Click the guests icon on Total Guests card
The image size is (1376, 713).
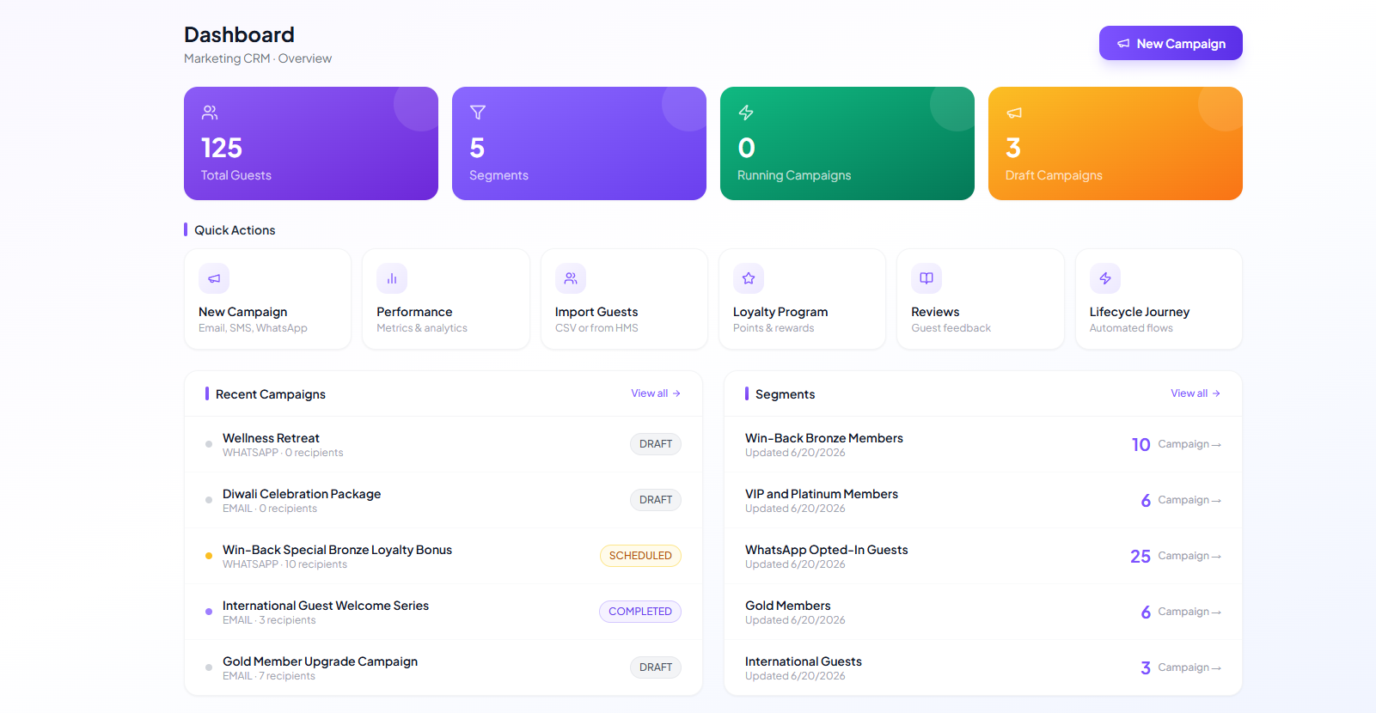click(x=210, y=113)
